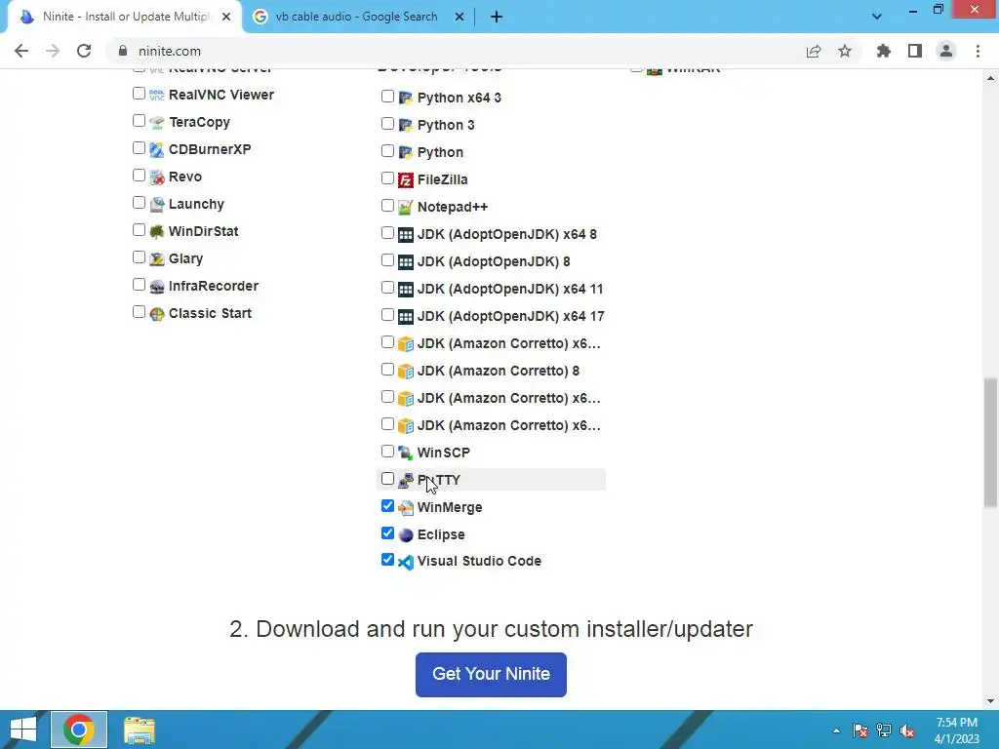The width and height of the screenshot is (999, 749).
Task: Open the Chrome three-dot menu
Action: pos(978,51)
